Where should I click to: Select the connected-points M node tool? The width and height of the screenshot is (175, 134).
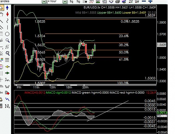[7, 106]
